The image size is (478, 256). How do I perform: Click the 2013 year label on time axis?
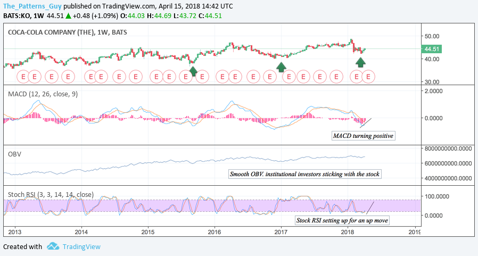pyautogui.click(x=14, y=232)
